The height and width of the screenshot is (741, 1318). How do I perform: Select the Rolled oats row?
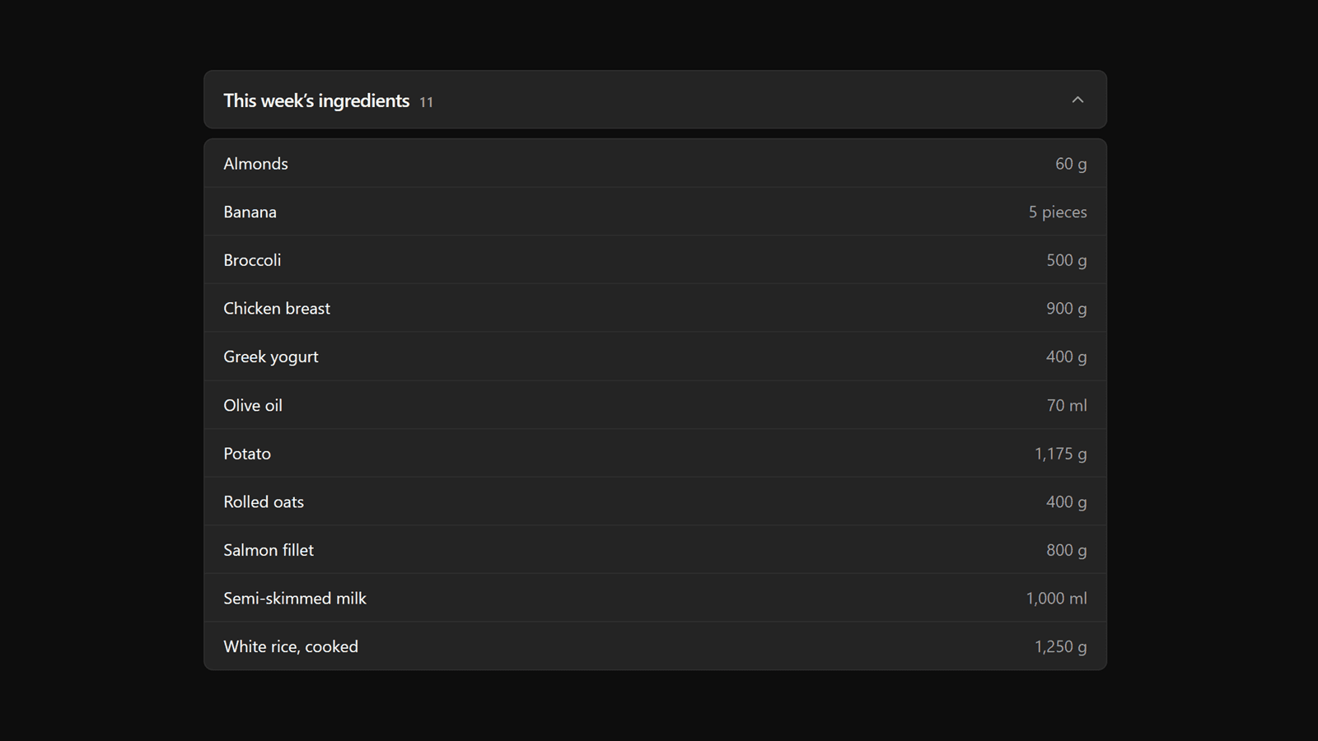click(x=655, y=501)
